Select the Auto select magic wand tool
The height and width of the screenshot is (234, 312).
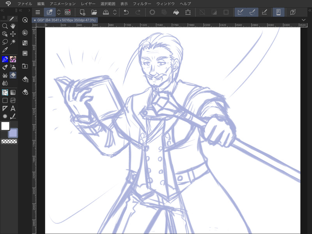[x=13, y=42]
